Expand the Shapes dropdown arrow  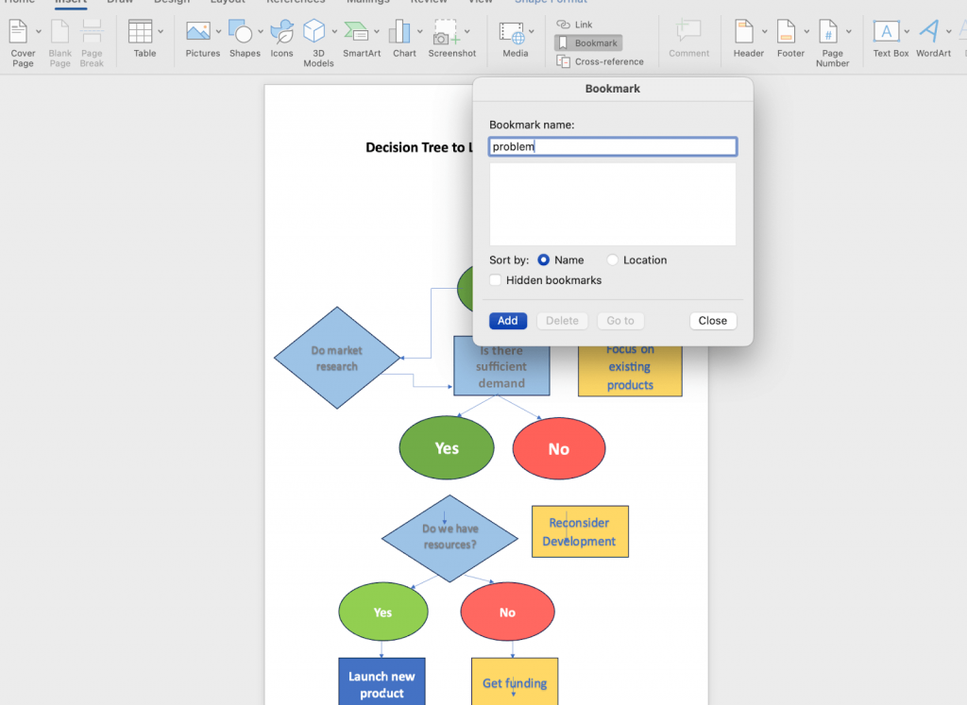[x=261, y=31]
